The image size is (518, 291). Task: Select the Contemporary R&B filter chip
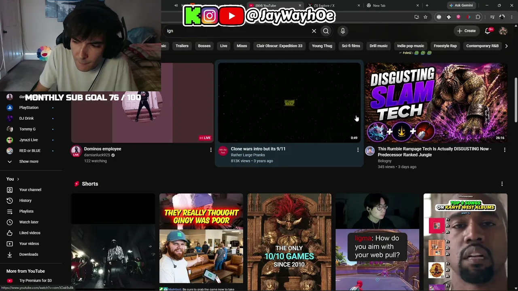[482, 46]
